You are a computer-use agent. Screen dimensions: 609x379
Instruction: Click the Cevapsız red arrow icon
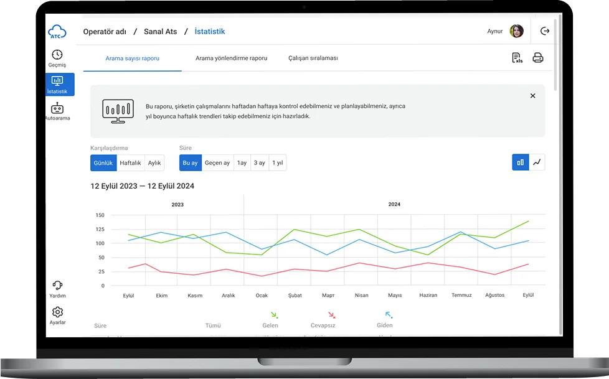[331, 315]
